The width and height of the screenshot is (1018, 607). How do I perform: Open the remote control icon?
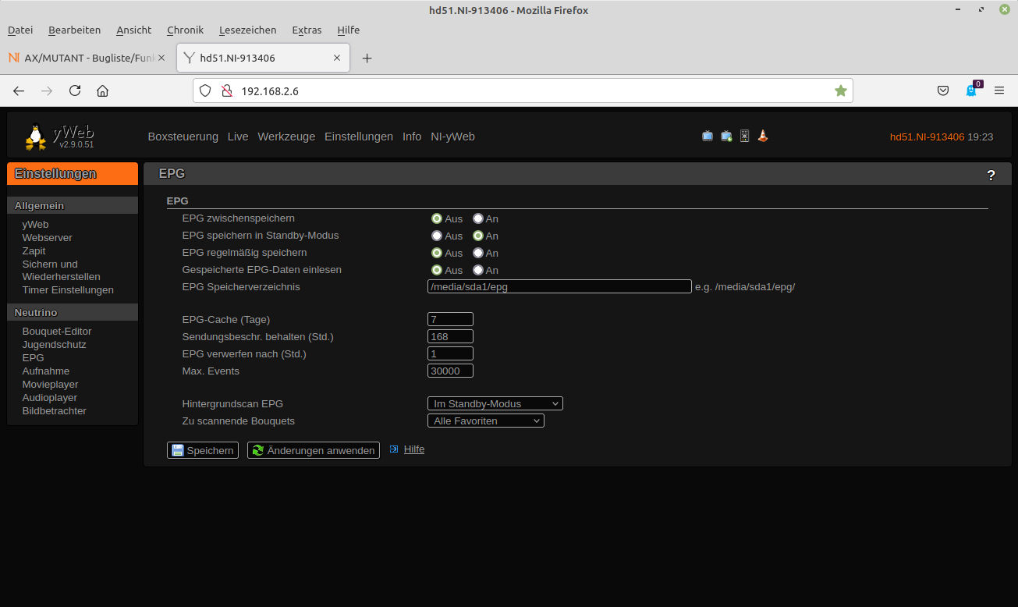pos(744,136)
